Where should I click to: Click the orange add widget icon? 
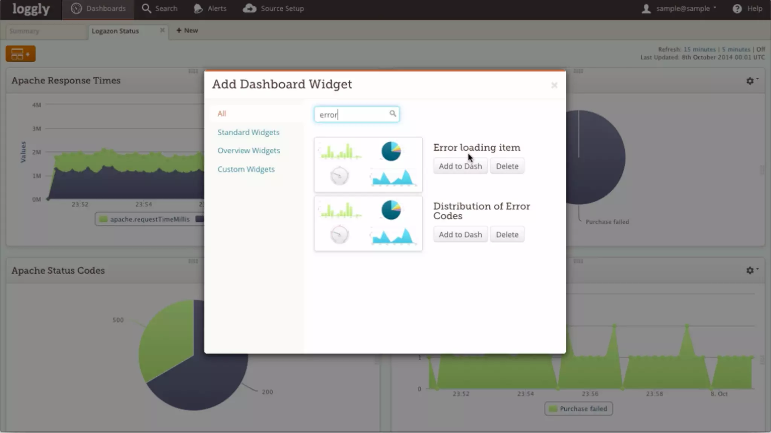pos(20,54)
